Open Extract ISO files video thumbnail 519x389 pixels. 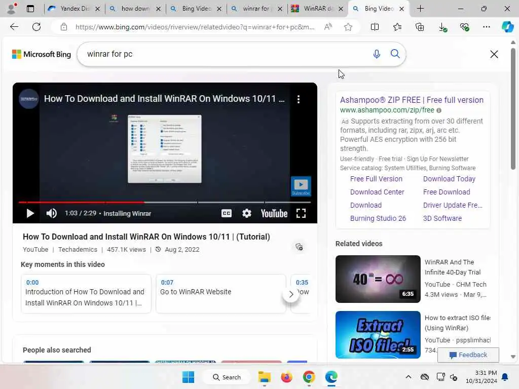tap(378, 335)
